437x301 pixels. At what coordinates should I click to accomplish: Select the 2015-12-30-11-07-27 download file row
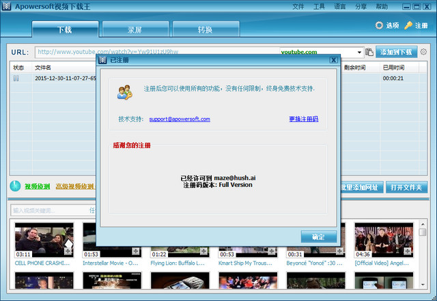point(66,78)
